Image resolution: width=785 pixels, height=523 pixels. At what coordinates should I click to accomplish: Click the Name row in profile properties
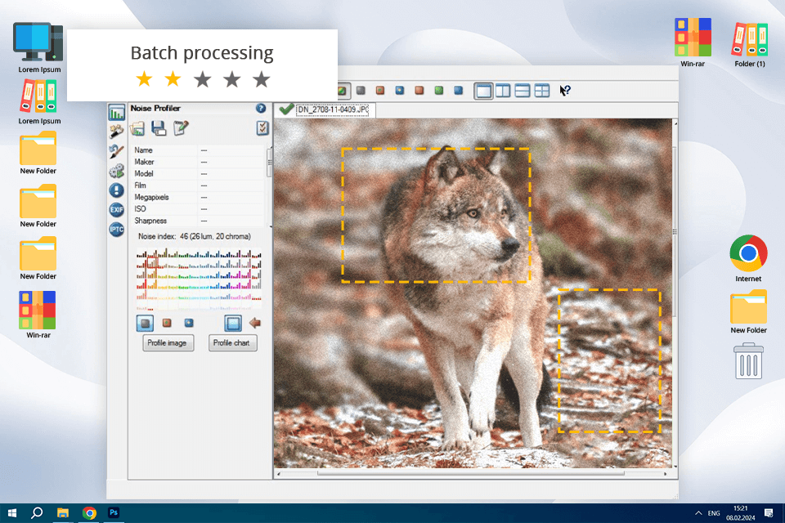(x=198, y=150)
